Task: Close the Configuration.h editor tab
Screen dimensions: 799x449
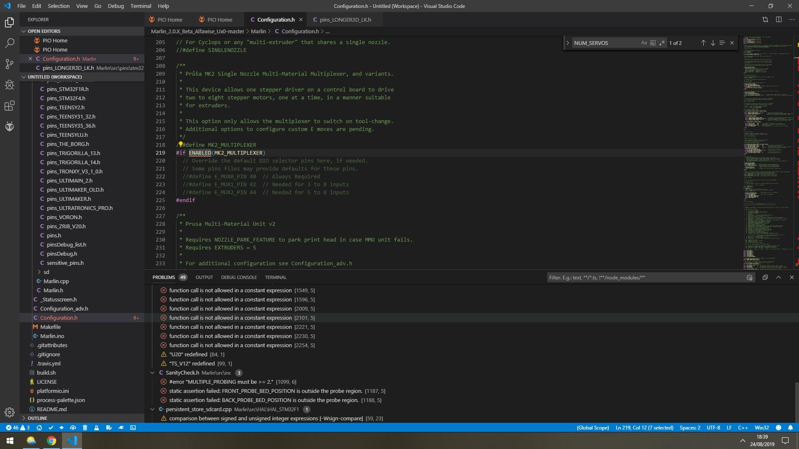Action: point(301,20)
